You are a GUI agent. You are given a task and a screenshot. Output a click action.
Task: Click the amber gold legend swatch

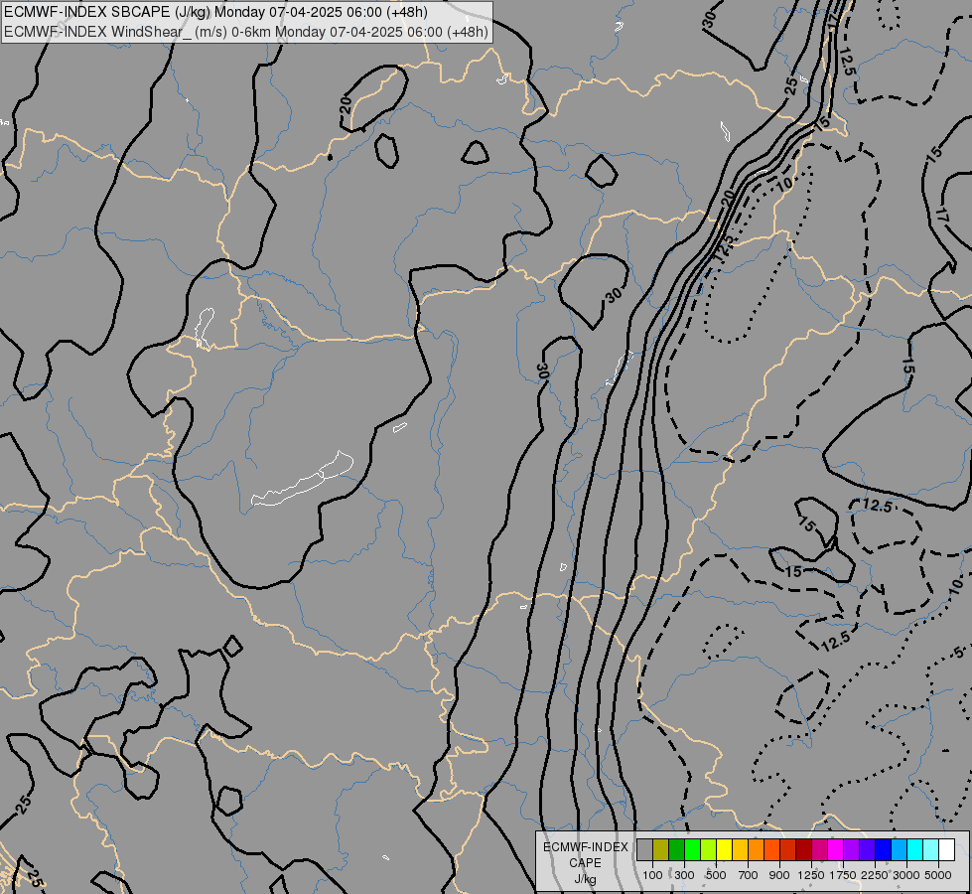[x=740, y=850]
